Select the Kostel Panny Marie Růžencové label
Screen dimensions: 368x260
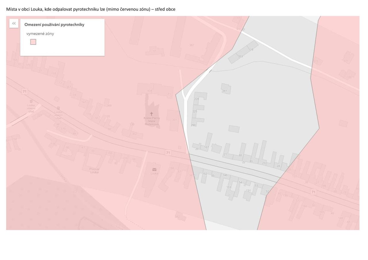(x=152, y=121)
